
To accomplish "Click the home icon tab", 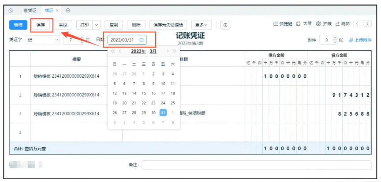I will tap(11, 10).
